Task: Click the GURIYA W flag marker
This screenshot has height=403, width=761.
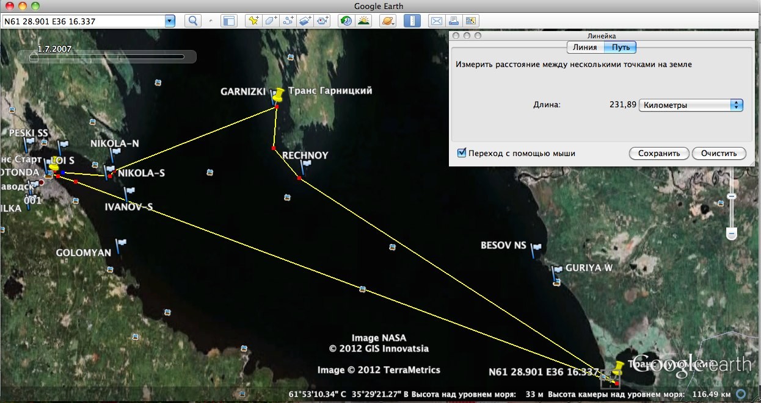Action: [556, 272]
